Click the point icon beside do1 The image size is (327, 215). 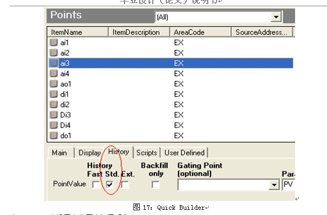53,136
